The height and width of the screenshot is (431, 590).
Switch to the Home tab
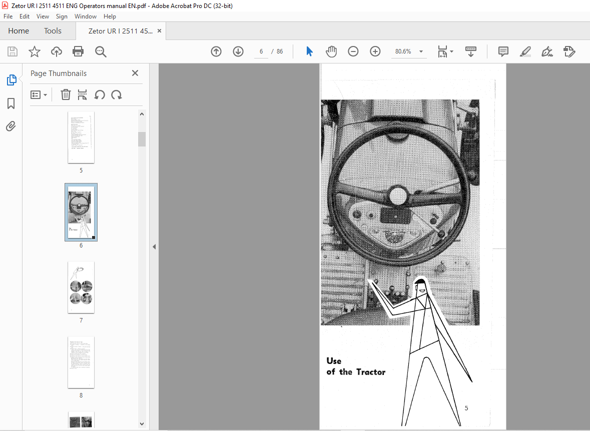coord(19,31)
